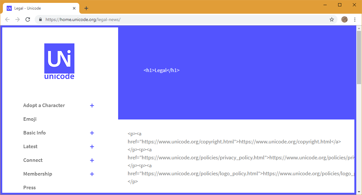Click the <h1>Legal</h1> heading text
Screen dimensions: 362x195
(161, 70)
